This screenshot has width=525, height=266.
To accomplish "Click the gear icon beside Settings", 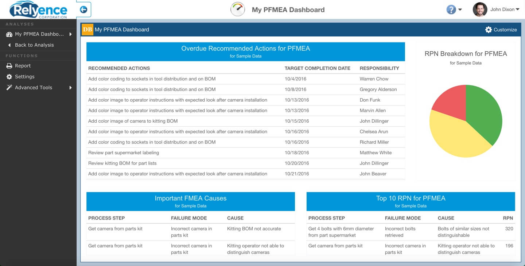I will point(9,77).
